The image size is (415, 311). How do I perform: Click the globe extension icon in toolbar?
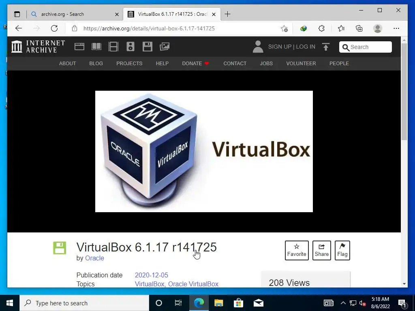[303, 28]
